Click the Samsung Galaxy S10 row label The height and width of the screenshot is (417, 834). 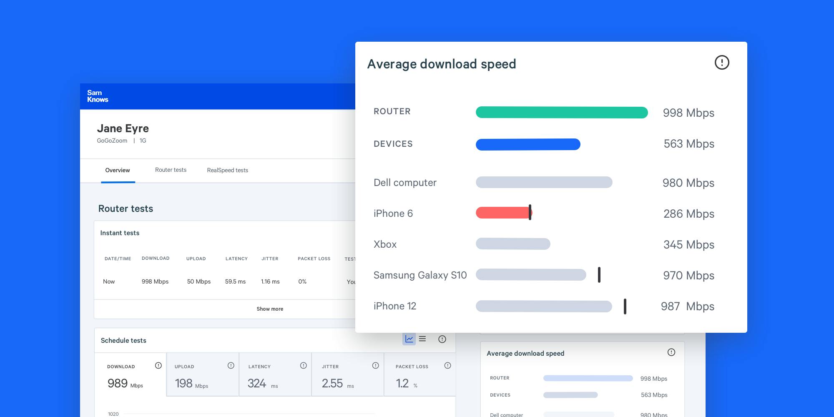pos(420,275)
